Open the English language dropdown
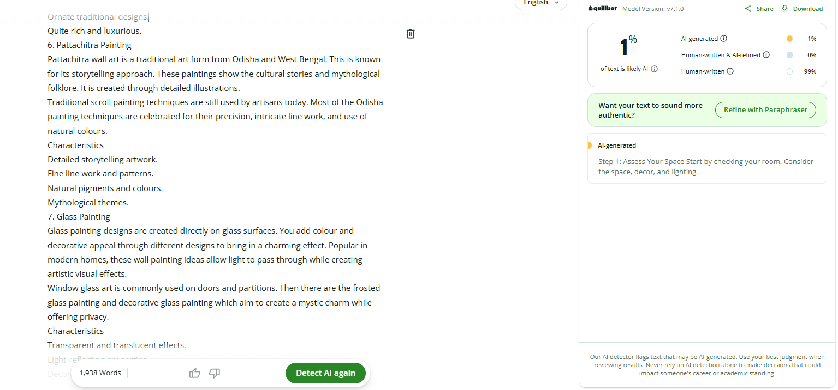The image size is (838, 390). point(541,3)
